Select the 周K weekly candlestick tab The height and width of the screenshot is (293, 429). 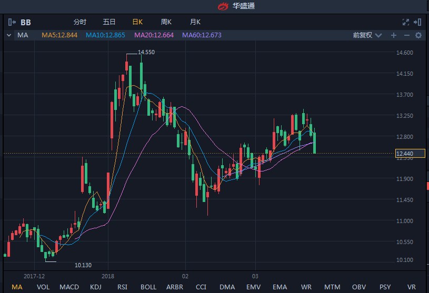[x=166, y=22]
